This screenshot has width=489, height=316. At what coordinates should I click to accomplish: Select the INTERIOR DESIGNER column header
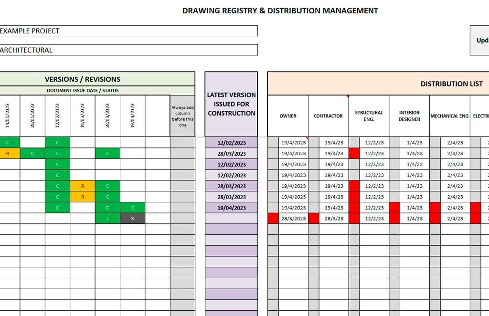(x=409, y=116)
